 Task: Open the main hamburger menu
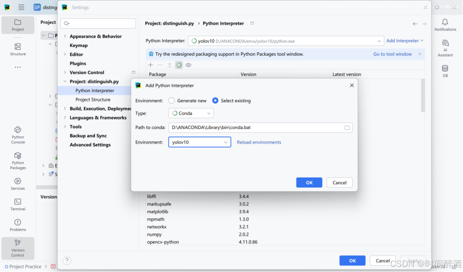[x=21, y=8]
